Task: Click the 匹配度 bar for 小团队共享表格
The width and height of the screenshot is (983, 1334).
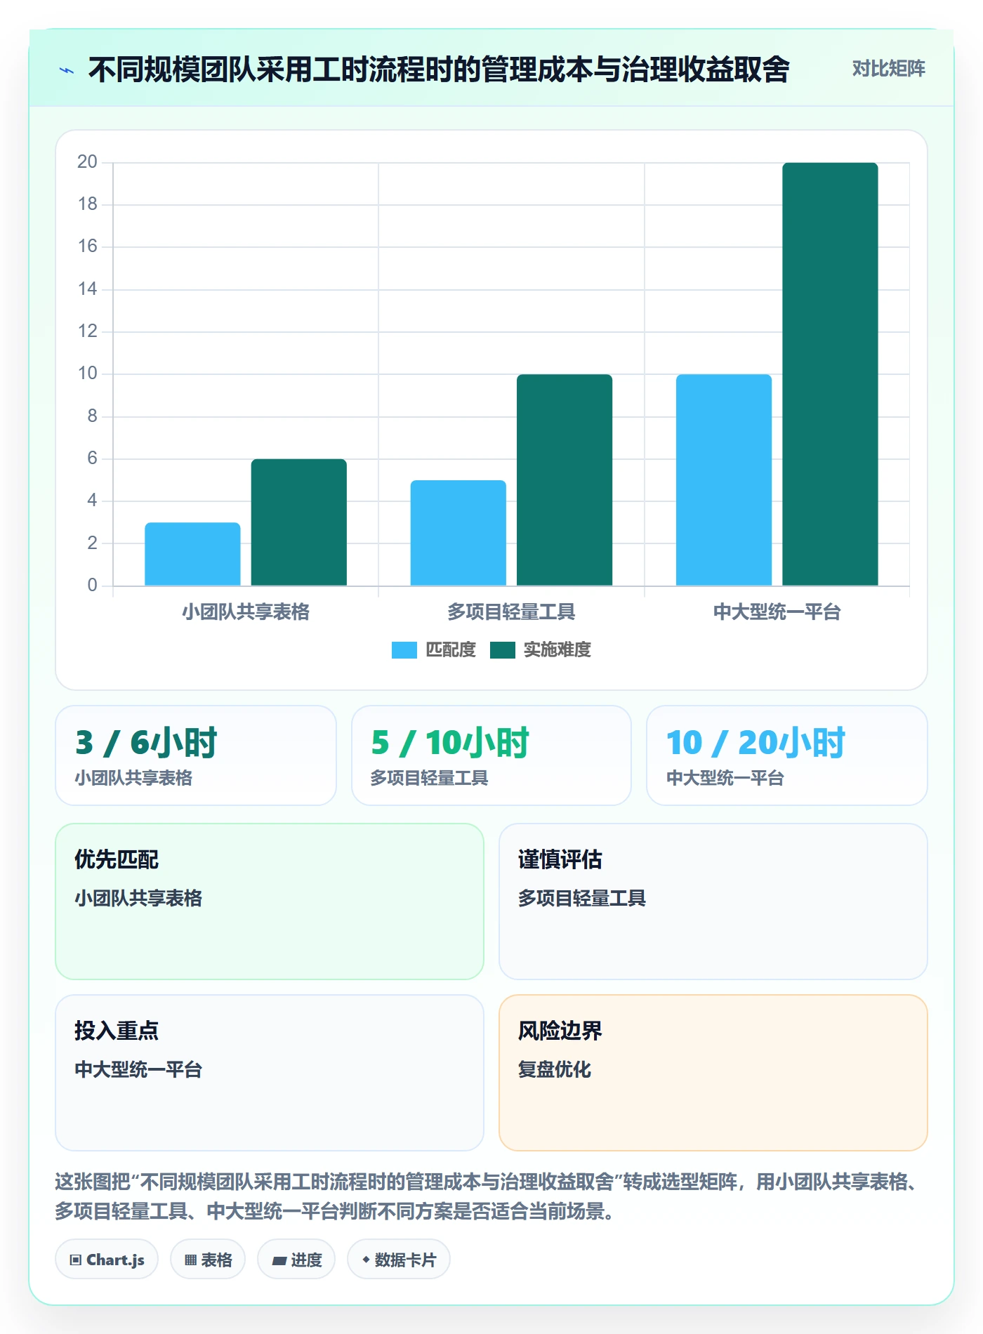Action: pos(192,554)
